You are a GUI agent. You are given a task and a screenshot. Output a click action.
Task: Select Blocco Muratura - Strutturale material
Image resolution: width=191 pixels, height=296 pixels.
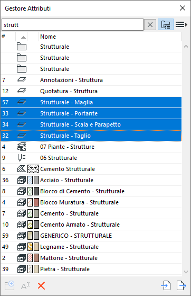91,202
